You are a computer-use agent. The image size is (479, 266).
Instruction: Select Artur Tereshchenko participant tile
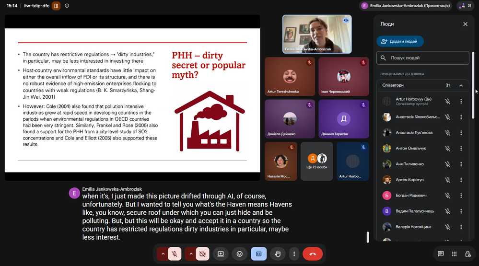(290, 77)
